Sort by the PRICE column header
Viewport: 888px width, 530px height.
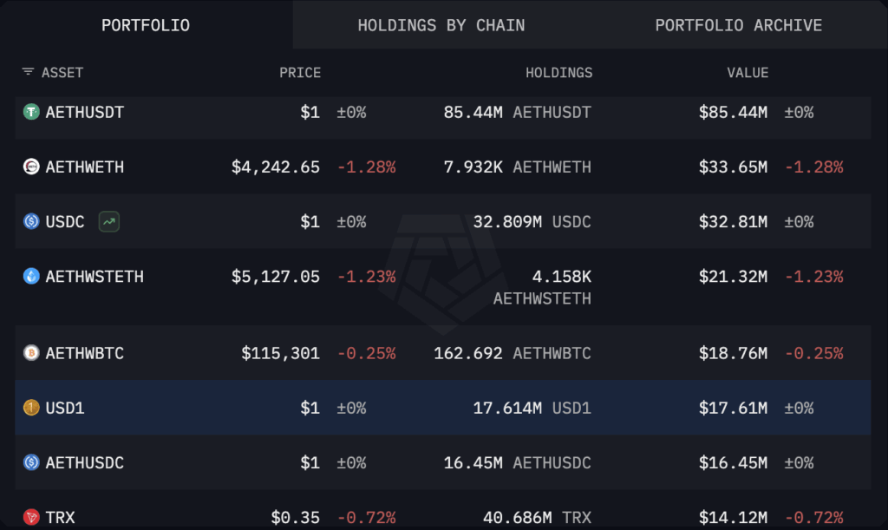(x=300, y=73)
